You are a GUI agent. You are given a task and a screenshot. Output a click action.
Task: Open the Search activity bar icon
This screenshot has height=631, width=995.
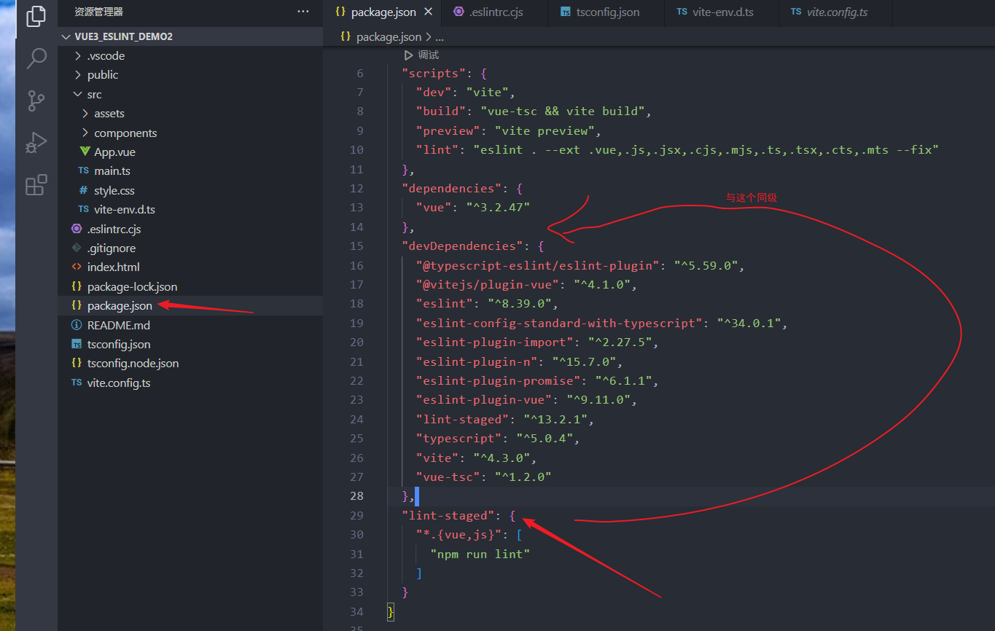click(x=36, y=58)
